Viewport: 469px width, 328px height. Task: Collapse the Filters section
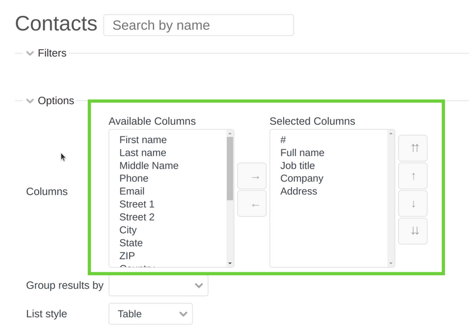tap(30, 53)
